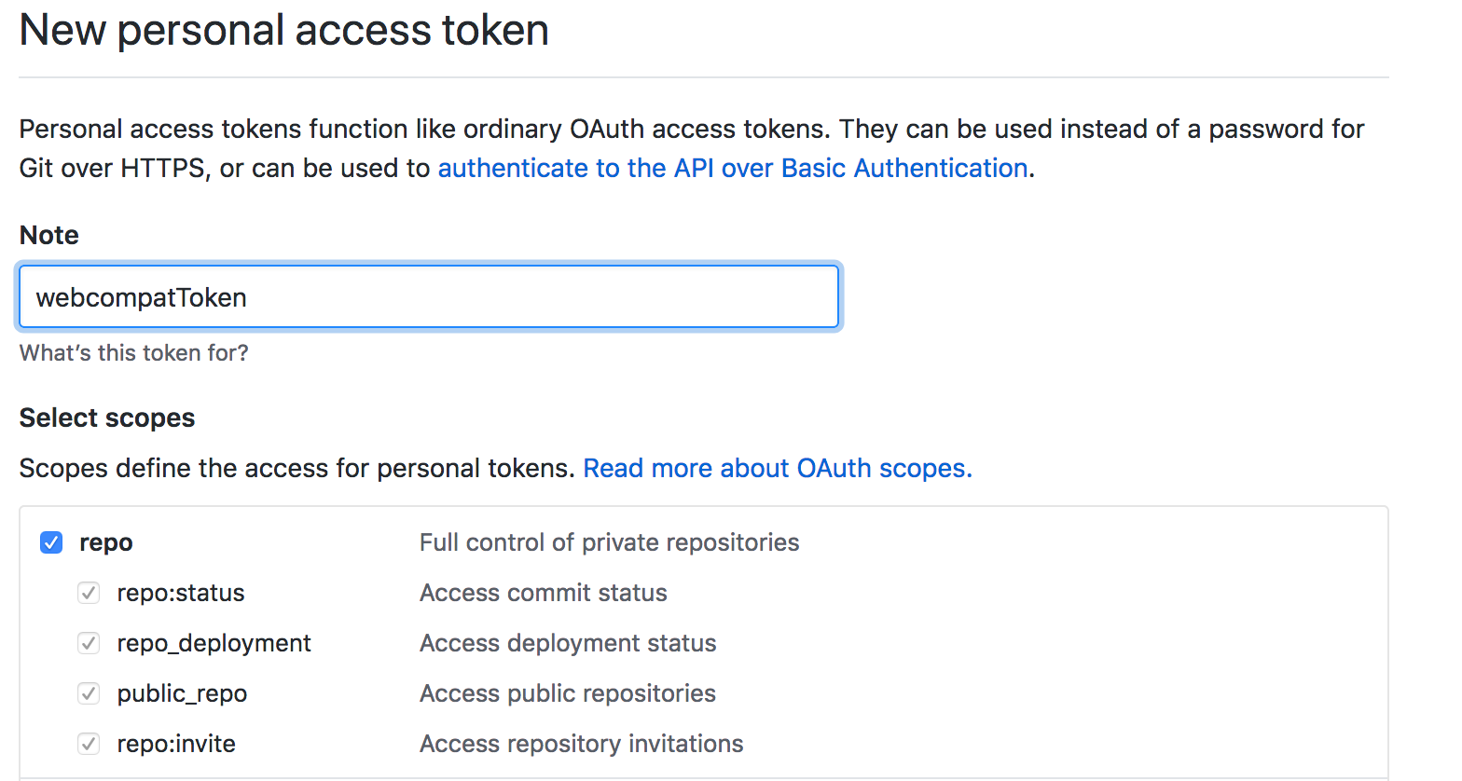Open the Read more about OAuth scopes link

(x=778, y=468)
